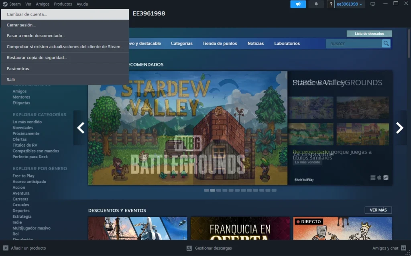This screenshot has height=256, width=411.
Task: Click the magnifying glass search icon
Action: click(x=386, y=43)
